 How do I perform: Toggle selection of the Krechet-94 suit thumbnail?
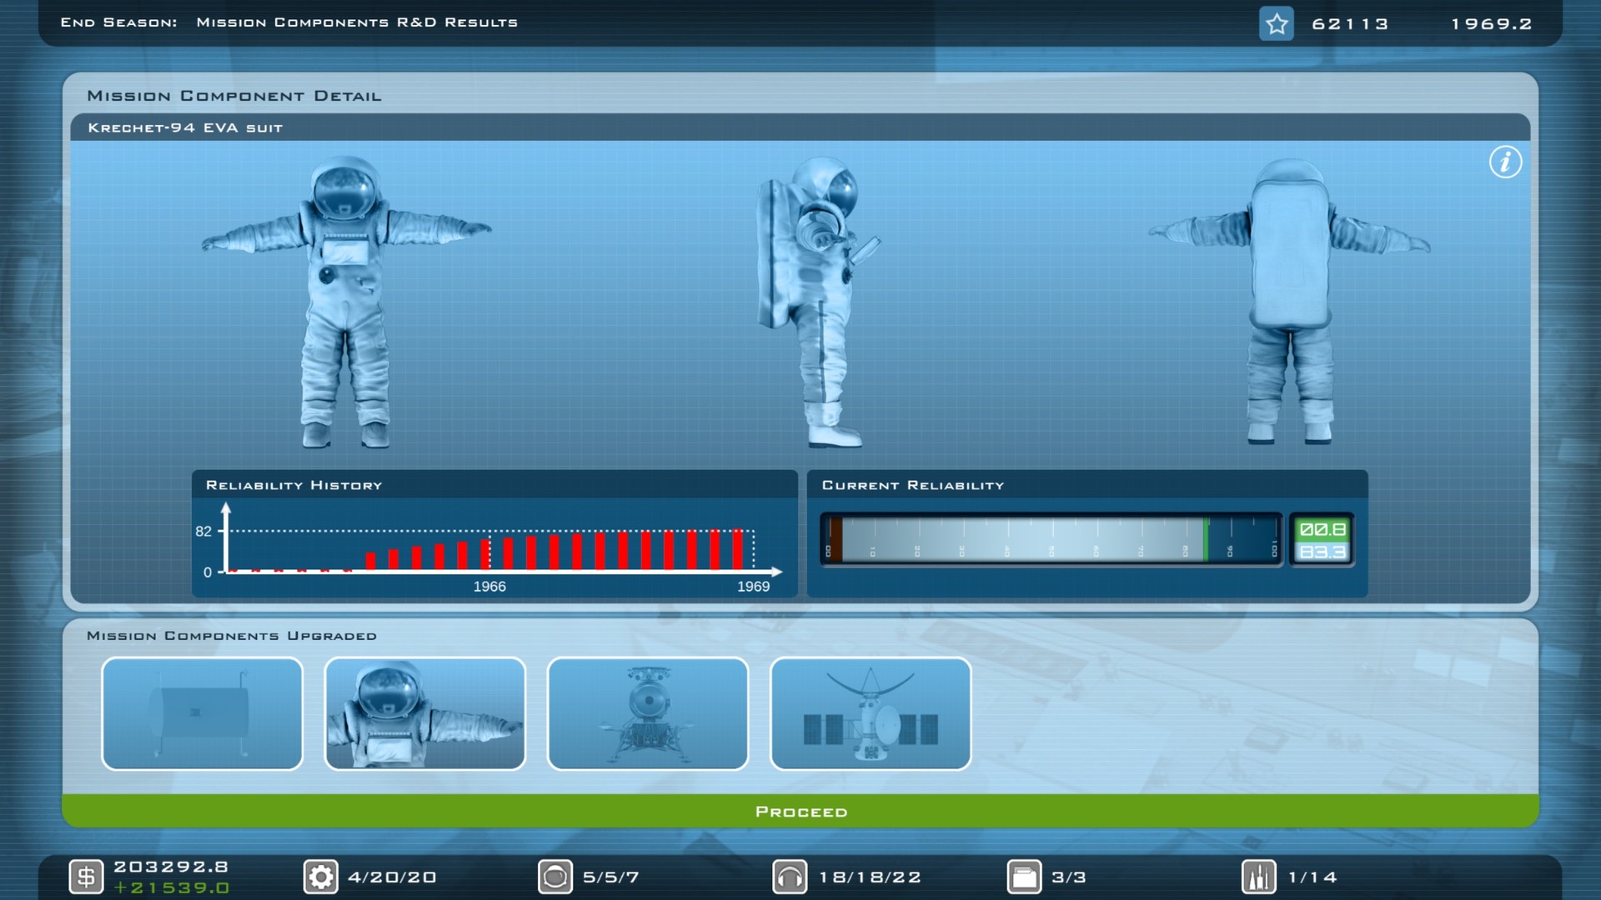point(425,713)
